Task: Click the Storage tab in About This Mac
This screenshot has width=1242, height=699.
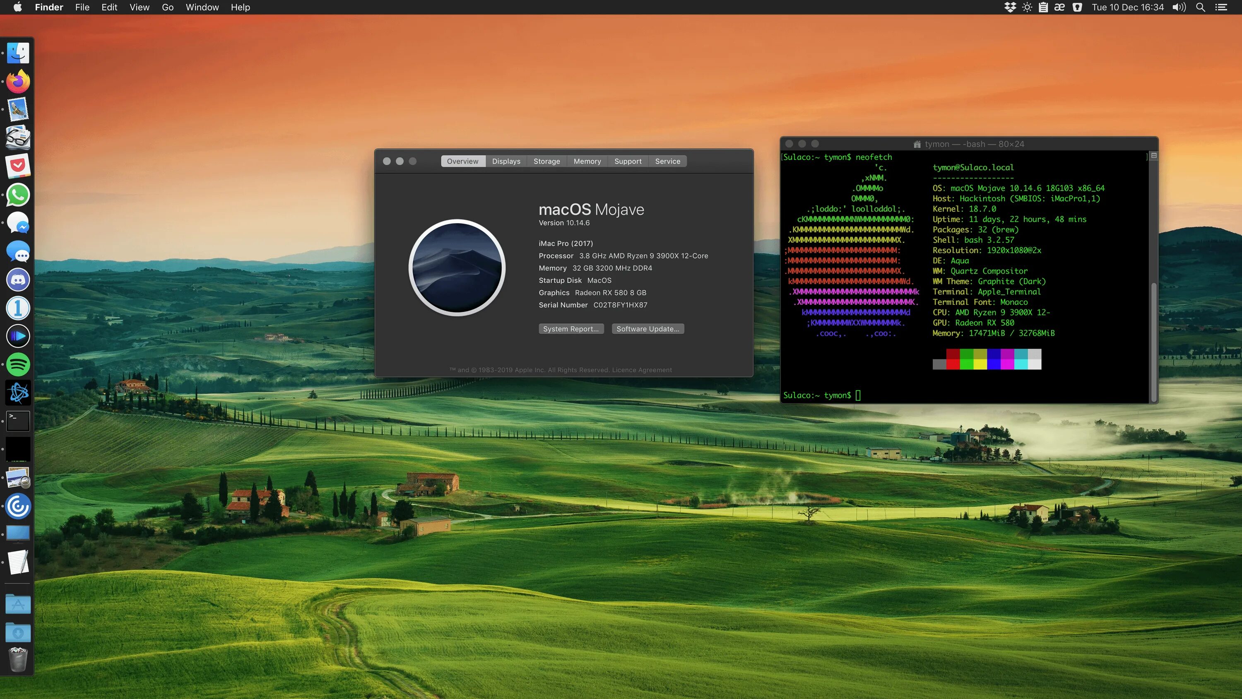Action: pos(546,160)
